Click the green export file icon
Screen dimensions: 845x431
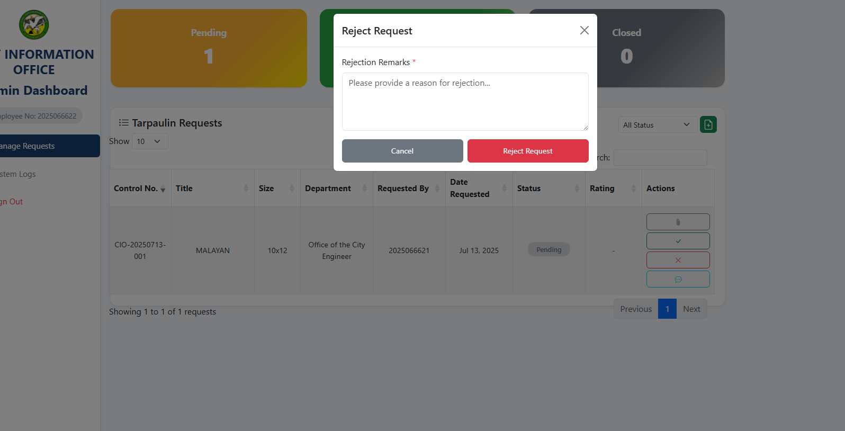708,124
